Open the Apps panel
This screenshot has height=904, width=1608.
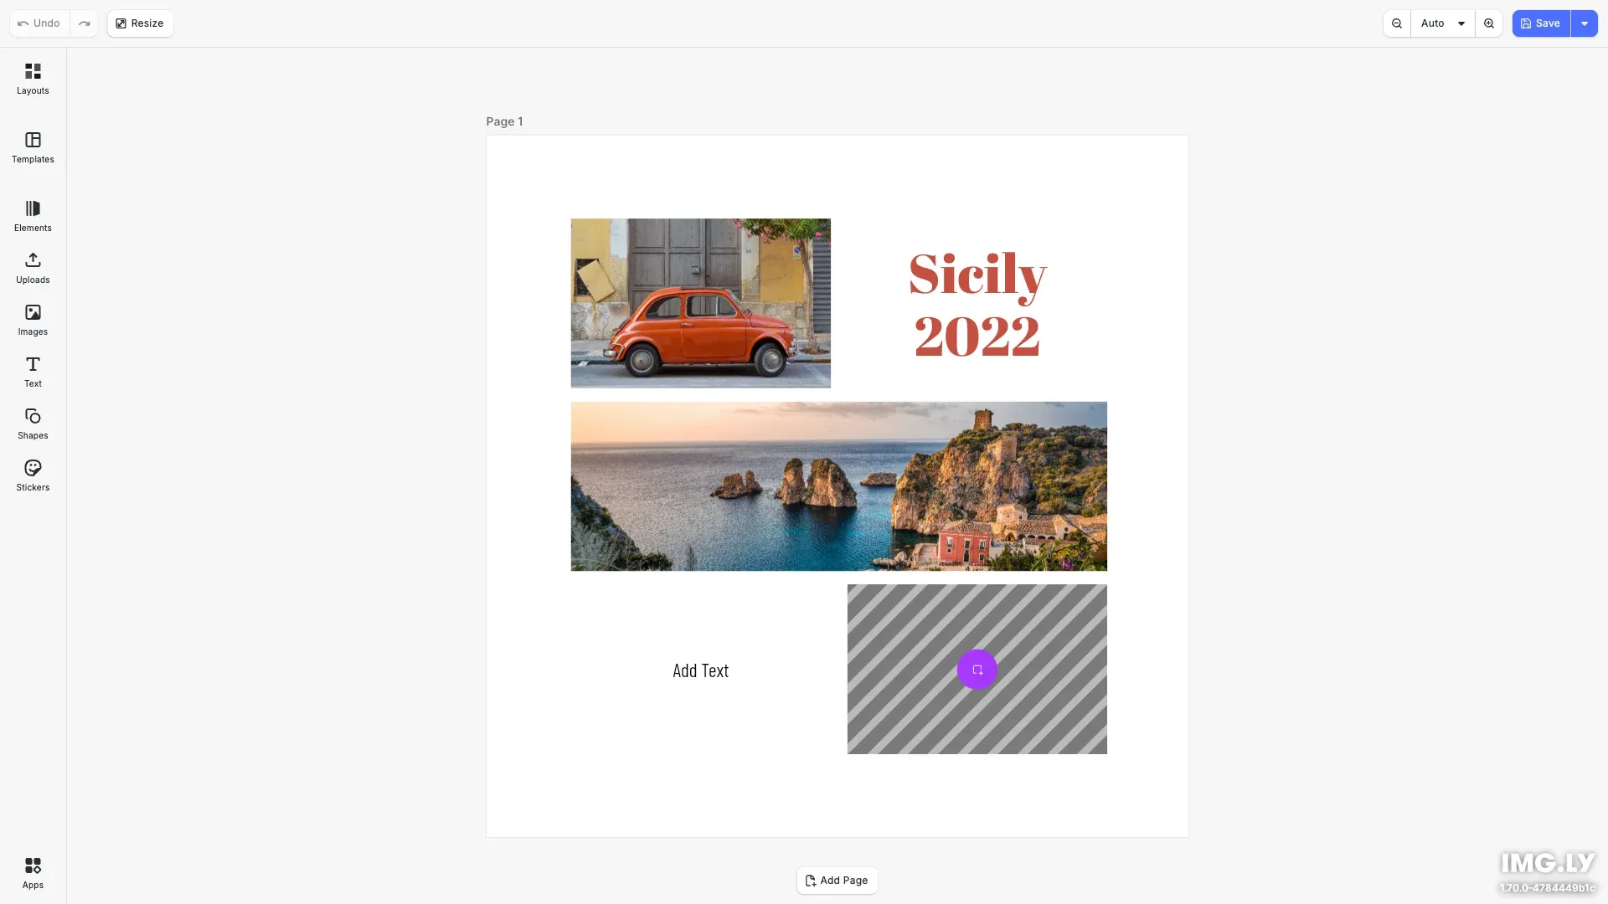pyautogui.click(x=33, y=872)
